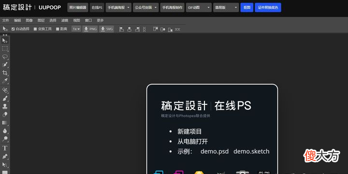Screen dimensions: 348x174
Task: Select the Blur droplet tool
Action: click(5, 130)
